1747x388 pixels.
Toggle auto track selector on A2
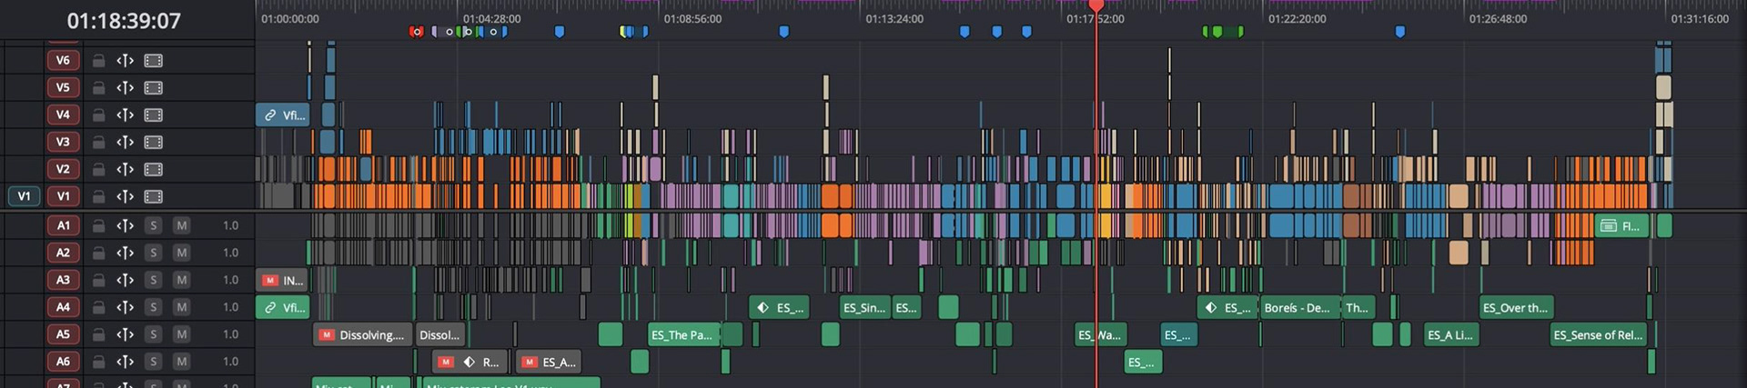(x=126, y=253)
